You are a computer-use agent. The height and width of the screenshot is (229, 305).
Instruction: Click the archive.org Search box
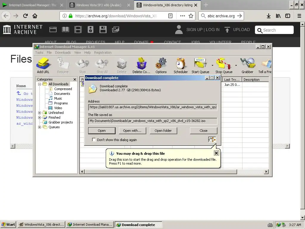click(x=274, y=30)
